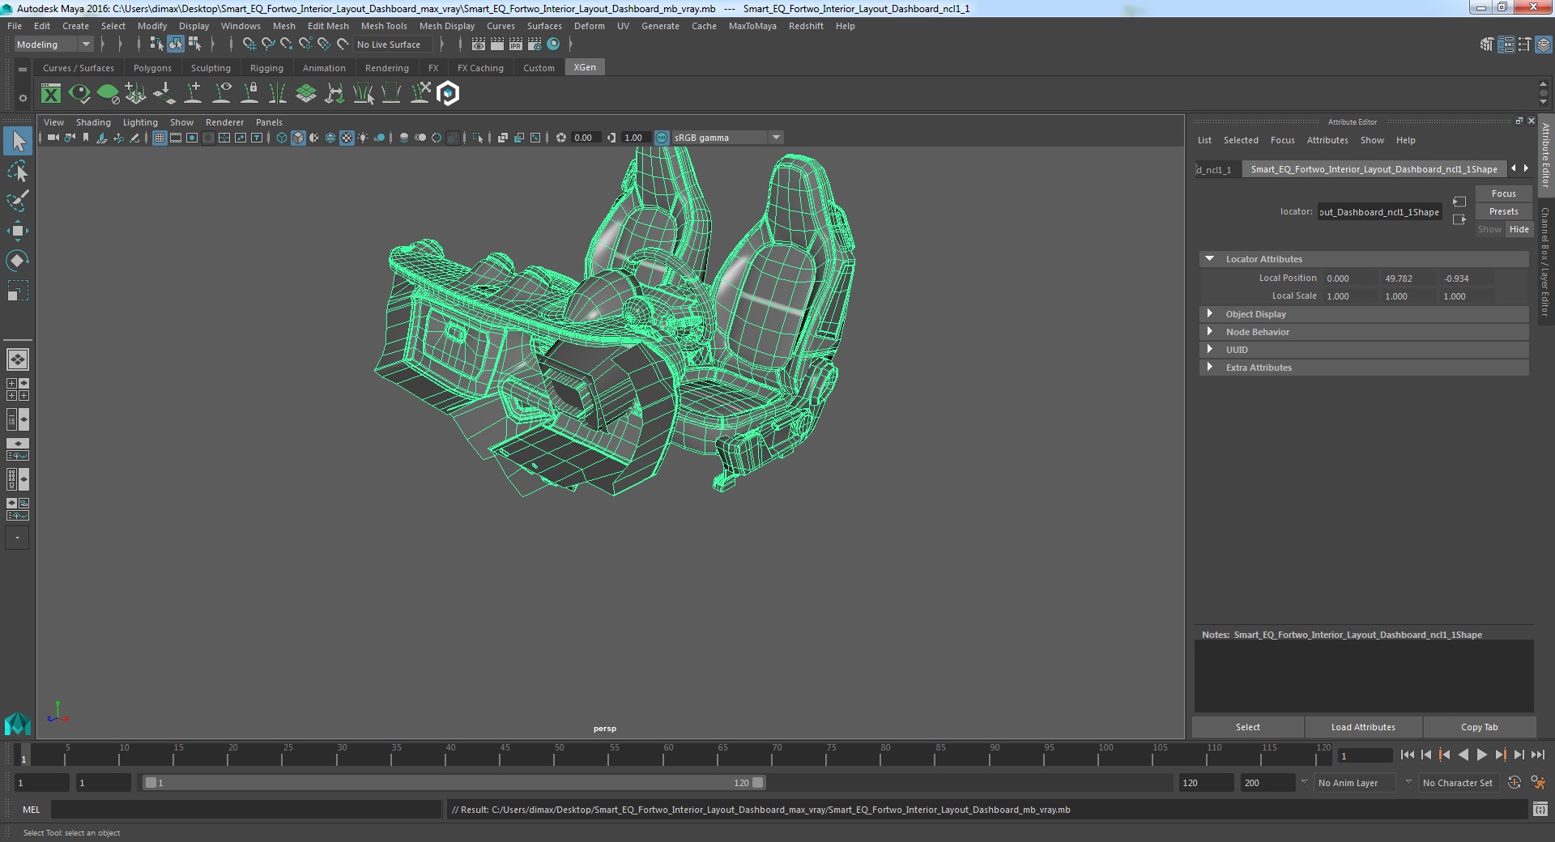Toggle the viewport grid display
The width and height of the screenshot is (1555, 842).
pos(160,138)
